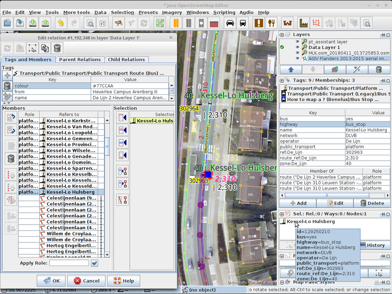Viewport: 392px width, 294px height.
Task: Click the factory building preset icon
Action: (304, 23)
